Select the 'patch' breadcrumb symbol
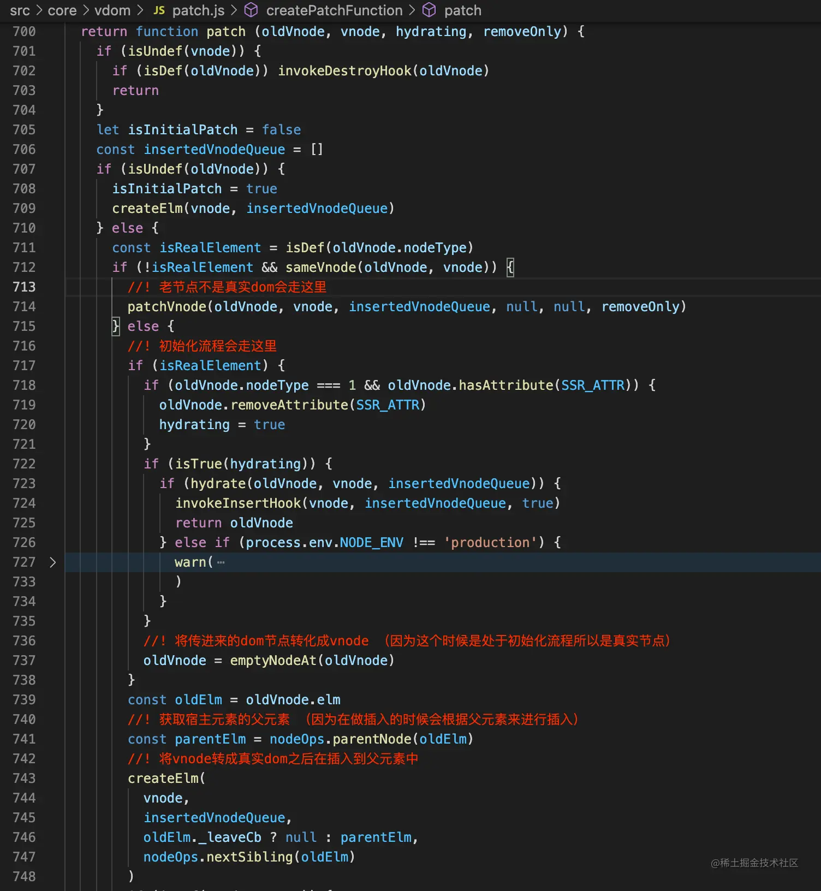Viewport: 821px width, 891px height. click(x=463, y=10)
